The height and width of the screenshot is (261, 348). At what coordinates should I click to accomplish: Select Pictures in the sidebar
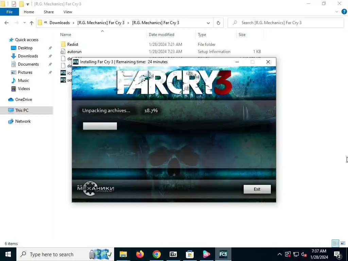[25, 72]
